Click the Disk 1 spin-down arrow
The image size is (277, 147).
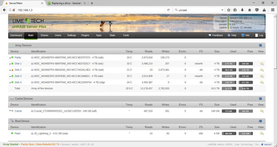10,64
